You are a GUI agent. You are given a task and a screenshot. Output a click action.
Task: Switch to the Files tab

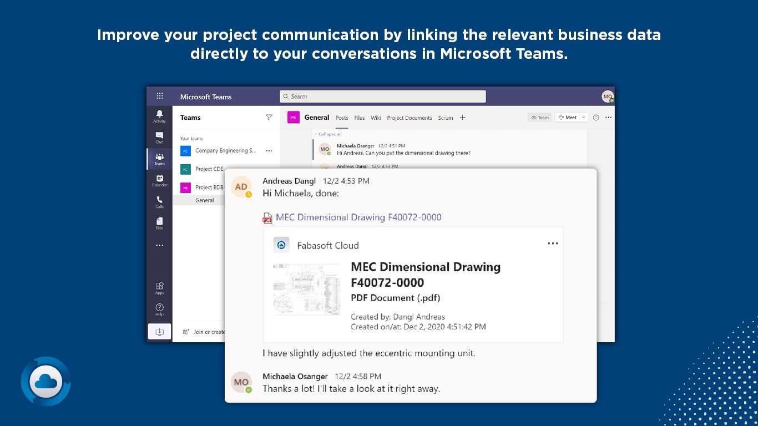[360, 118]
